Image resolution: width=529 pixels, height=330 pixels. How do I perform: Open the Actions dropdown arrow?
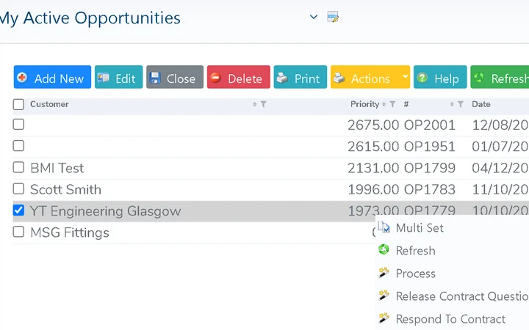pos(405,77)
